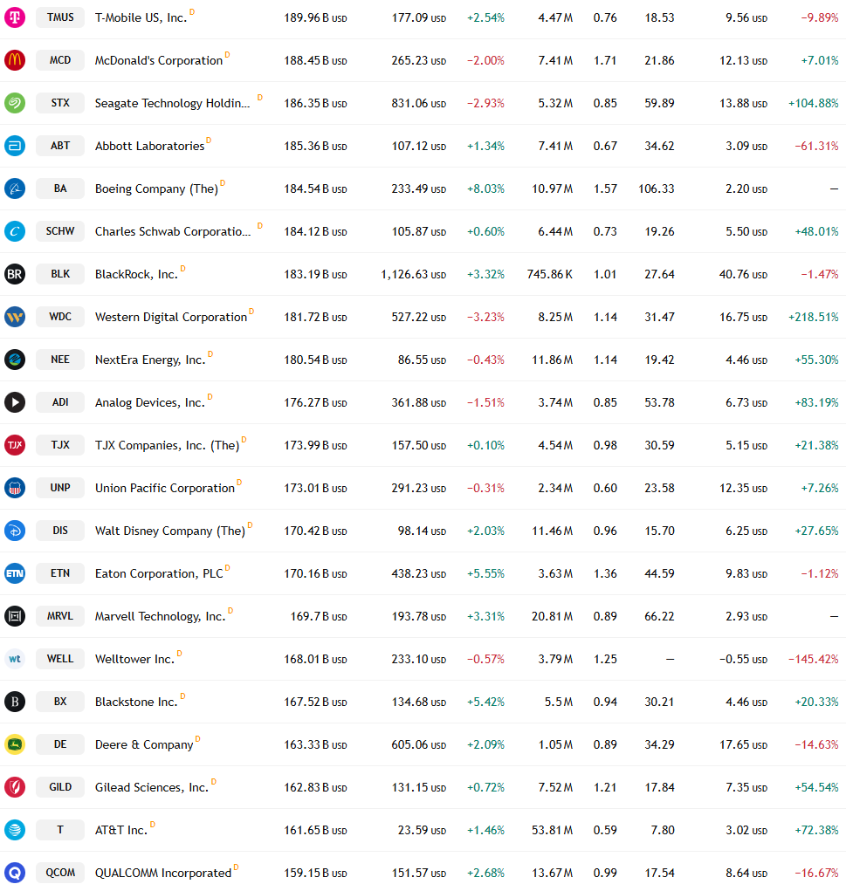Click the Gilead Sciences logo icon
This screenshot has height=891, width=846.
click(x=15, y=787)
